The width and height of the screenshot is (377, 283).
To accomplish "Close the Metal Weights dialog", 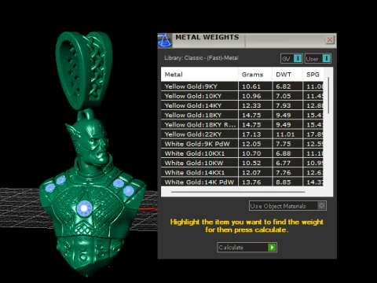I will click(330, 40).
